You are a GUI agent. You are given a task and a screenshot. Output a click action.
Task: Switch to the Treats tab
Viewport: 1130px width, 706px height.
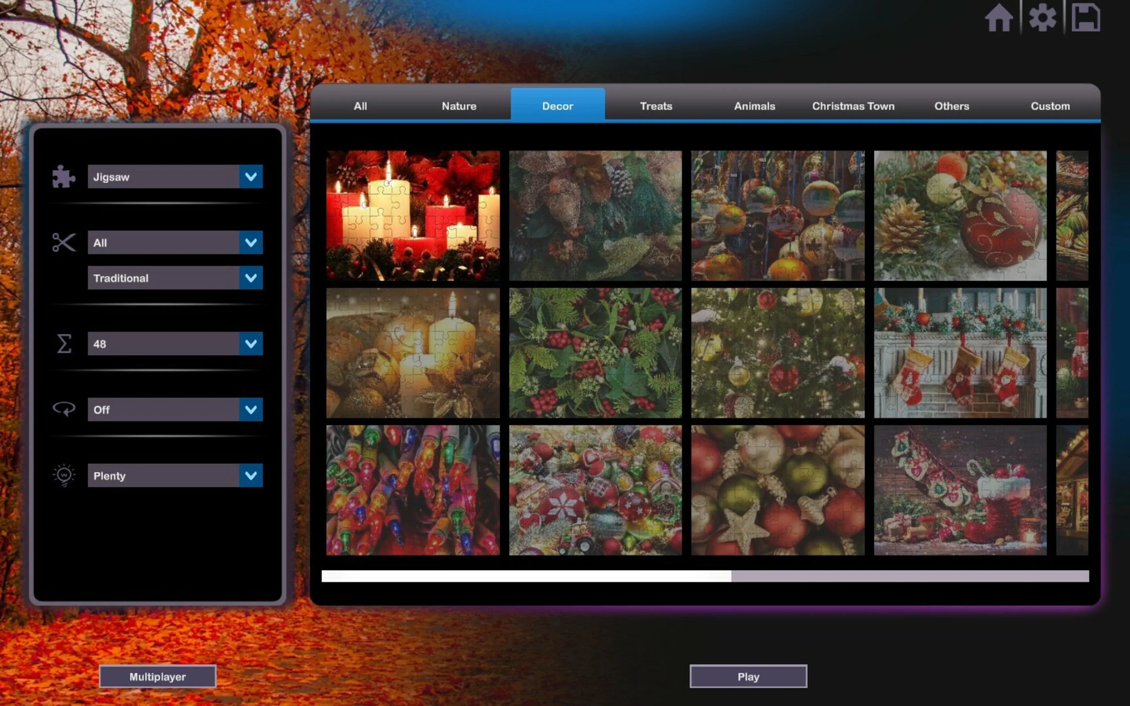pyautogui.click(x=656, y=106)
